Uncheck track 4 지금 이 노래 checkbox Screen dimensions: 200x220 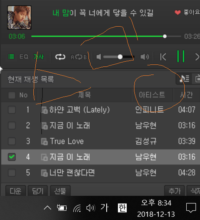click(x=12, y=157)
